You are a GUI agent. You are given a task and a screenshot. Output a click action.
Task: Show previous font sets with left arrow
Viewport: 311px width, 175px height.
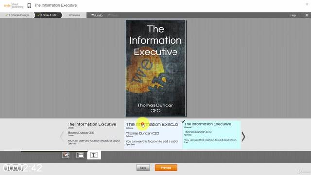coord(62,137)
